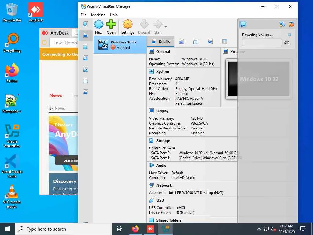Click the Floppy, Optical, Hard Disk boot order
The height and width of the screenshot is (235, 313).
pos(196,88)
